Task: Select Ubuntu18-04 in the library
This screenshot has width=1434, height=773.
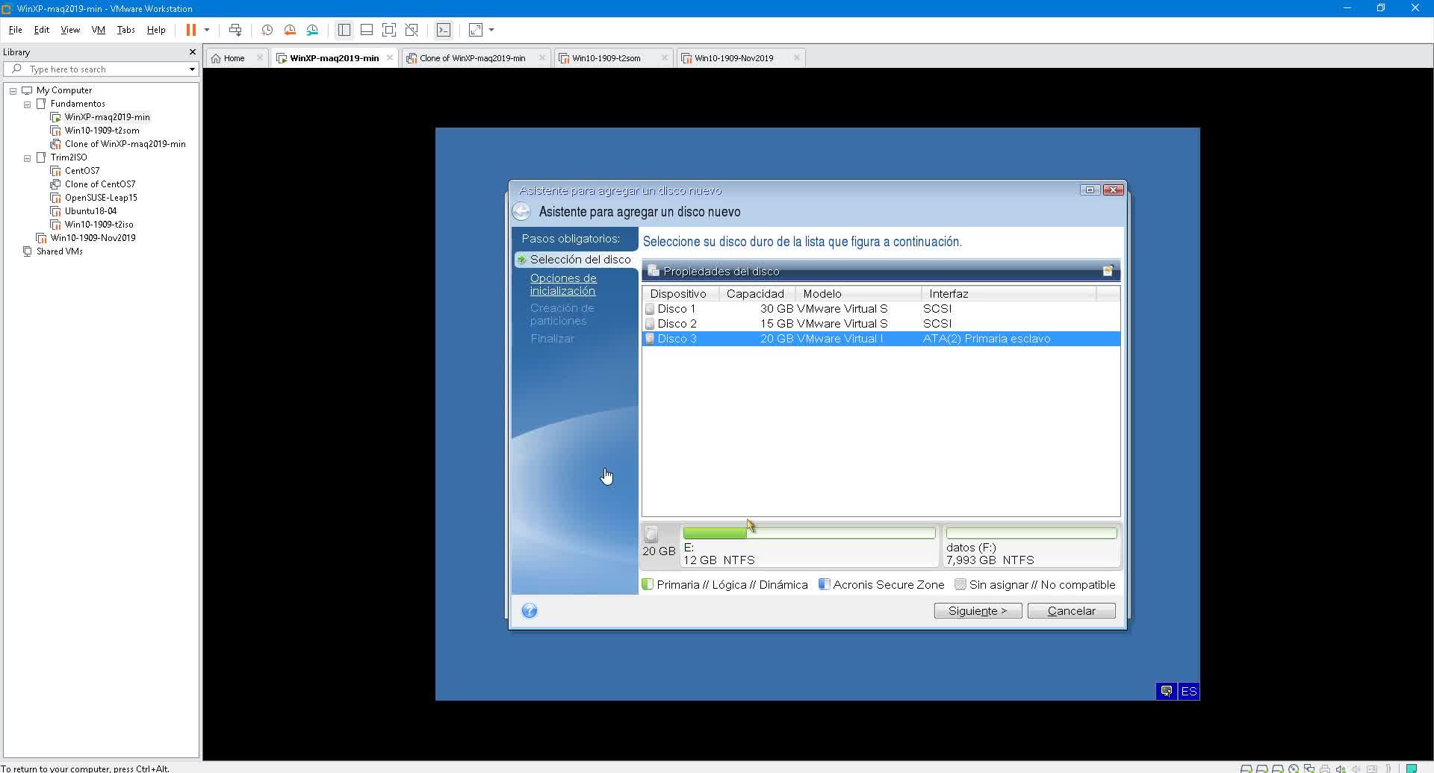Action: click(90, 211)
